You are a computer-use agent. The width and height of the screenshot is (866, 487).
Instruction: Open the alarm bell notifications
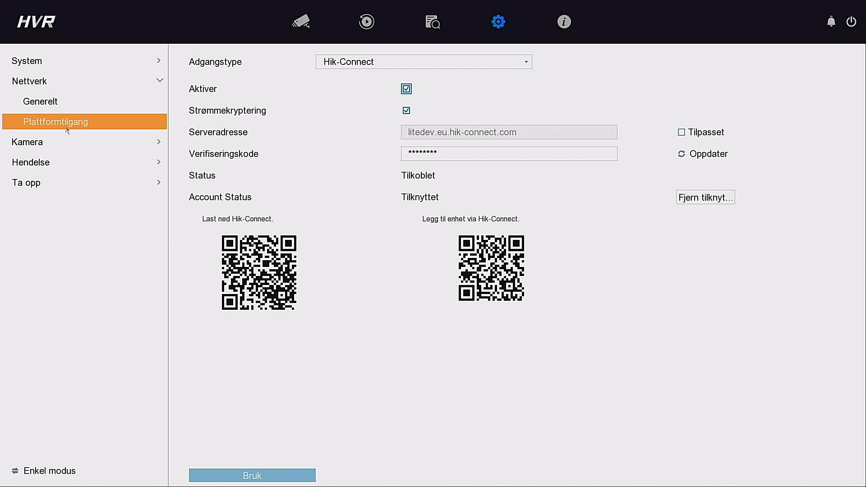pyautogui.click(x=831, y=22)
